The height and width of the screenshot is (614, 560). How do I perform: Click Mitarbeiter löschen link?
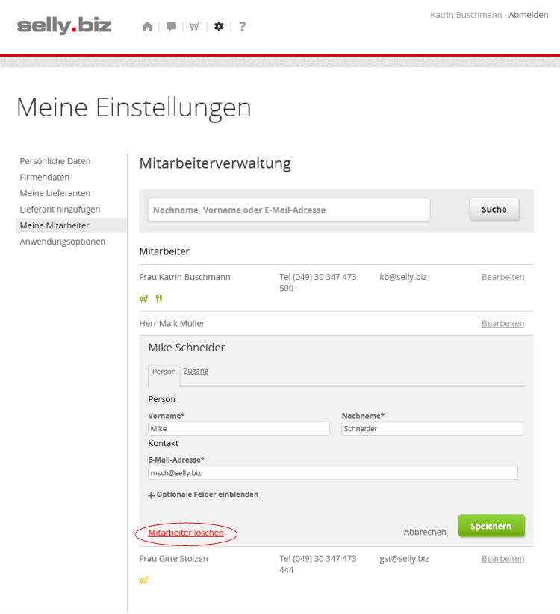coord(186,533)
